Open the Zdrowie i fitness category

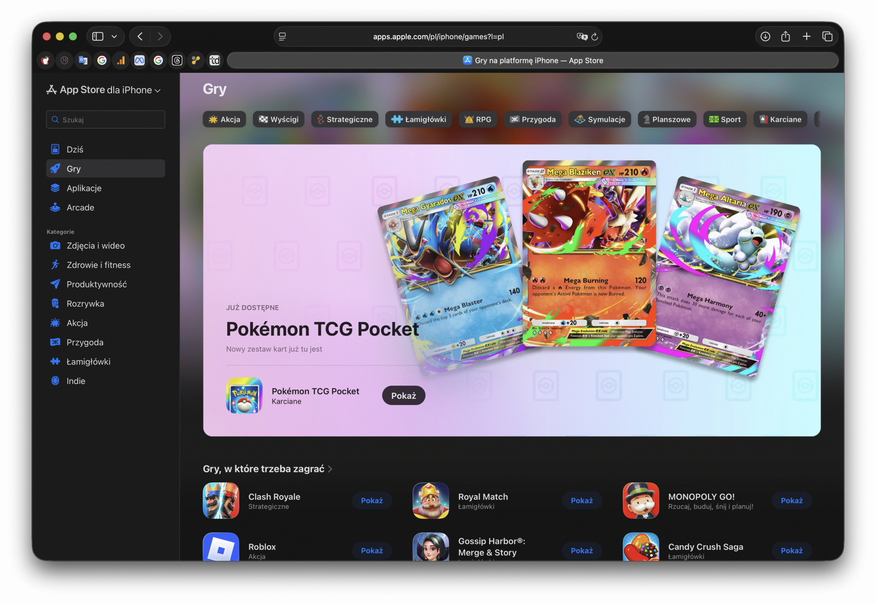pos(98,265)
